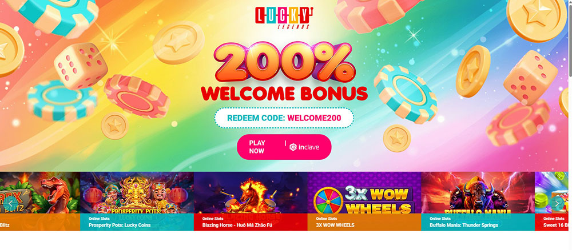Open the 3X WOW WHEELS title link
Viewport: 572px width, 250px height.
coord(335,225)
